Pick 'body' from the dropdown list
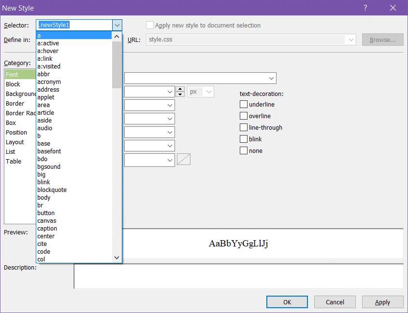408x313 pixels. click(x=44, y=198)
